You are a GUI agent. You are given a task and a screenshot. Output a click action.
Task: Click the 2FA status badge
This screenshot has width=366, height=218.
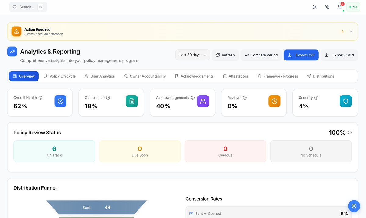[353, 7]
